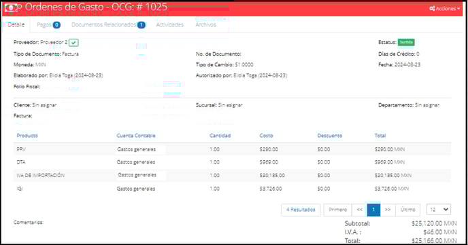Open the Acciones menu in the red header
Screen dimensions: 468x245
[444, 9]
